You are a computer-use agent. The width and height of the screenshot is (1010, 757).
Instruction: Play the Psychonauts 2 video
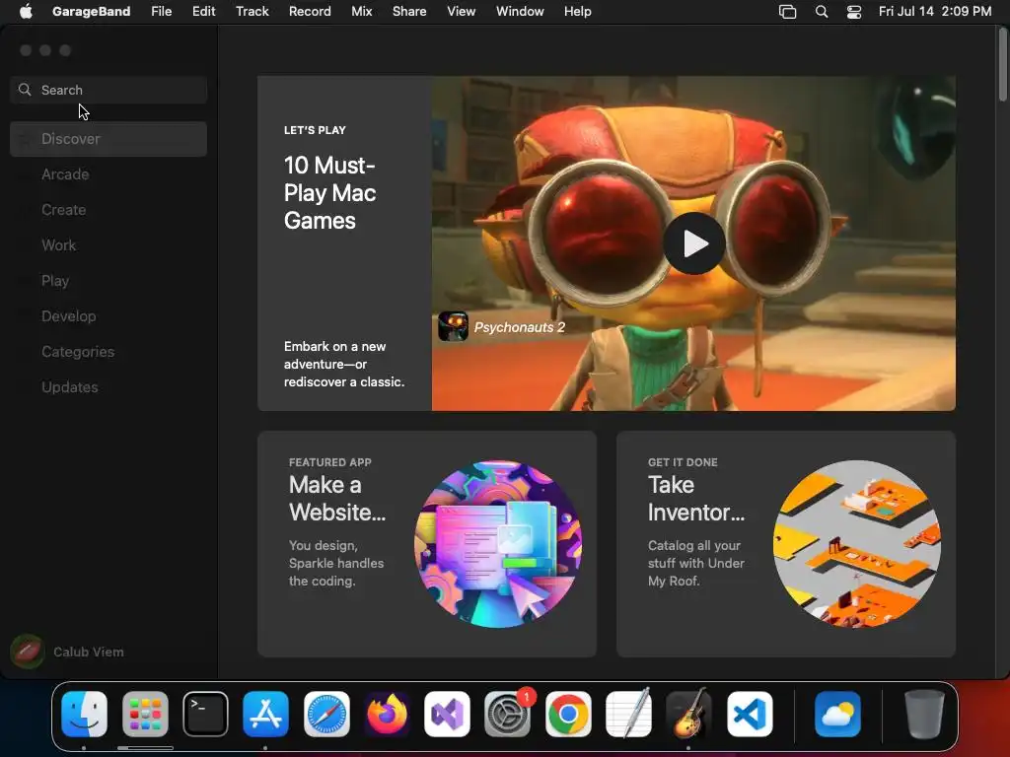(694, 243)
